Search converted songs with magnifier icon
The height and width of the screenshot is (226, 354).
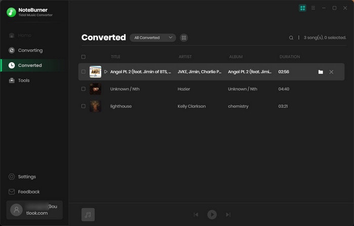click(291, 38)
